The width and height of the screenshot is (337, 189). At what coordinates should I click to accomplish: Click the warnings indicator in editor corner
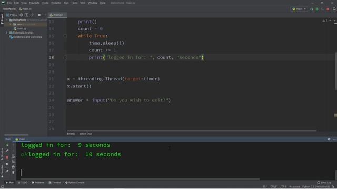(325, 20)
